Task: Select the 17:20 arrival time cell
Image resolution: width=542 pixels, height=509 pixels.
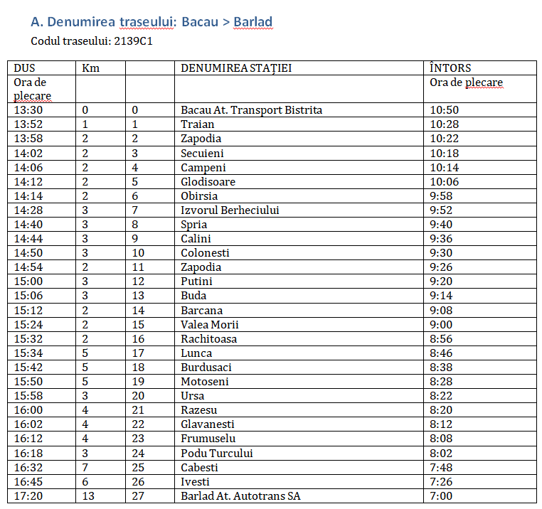Action: (28, 496)
